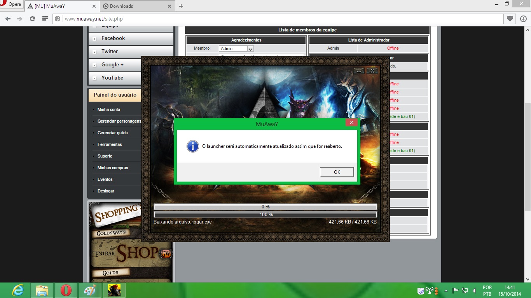531x298 pixels.
Task: Click the MuAwaY launcher taskbar icon
Action: [x=114, y=290]
